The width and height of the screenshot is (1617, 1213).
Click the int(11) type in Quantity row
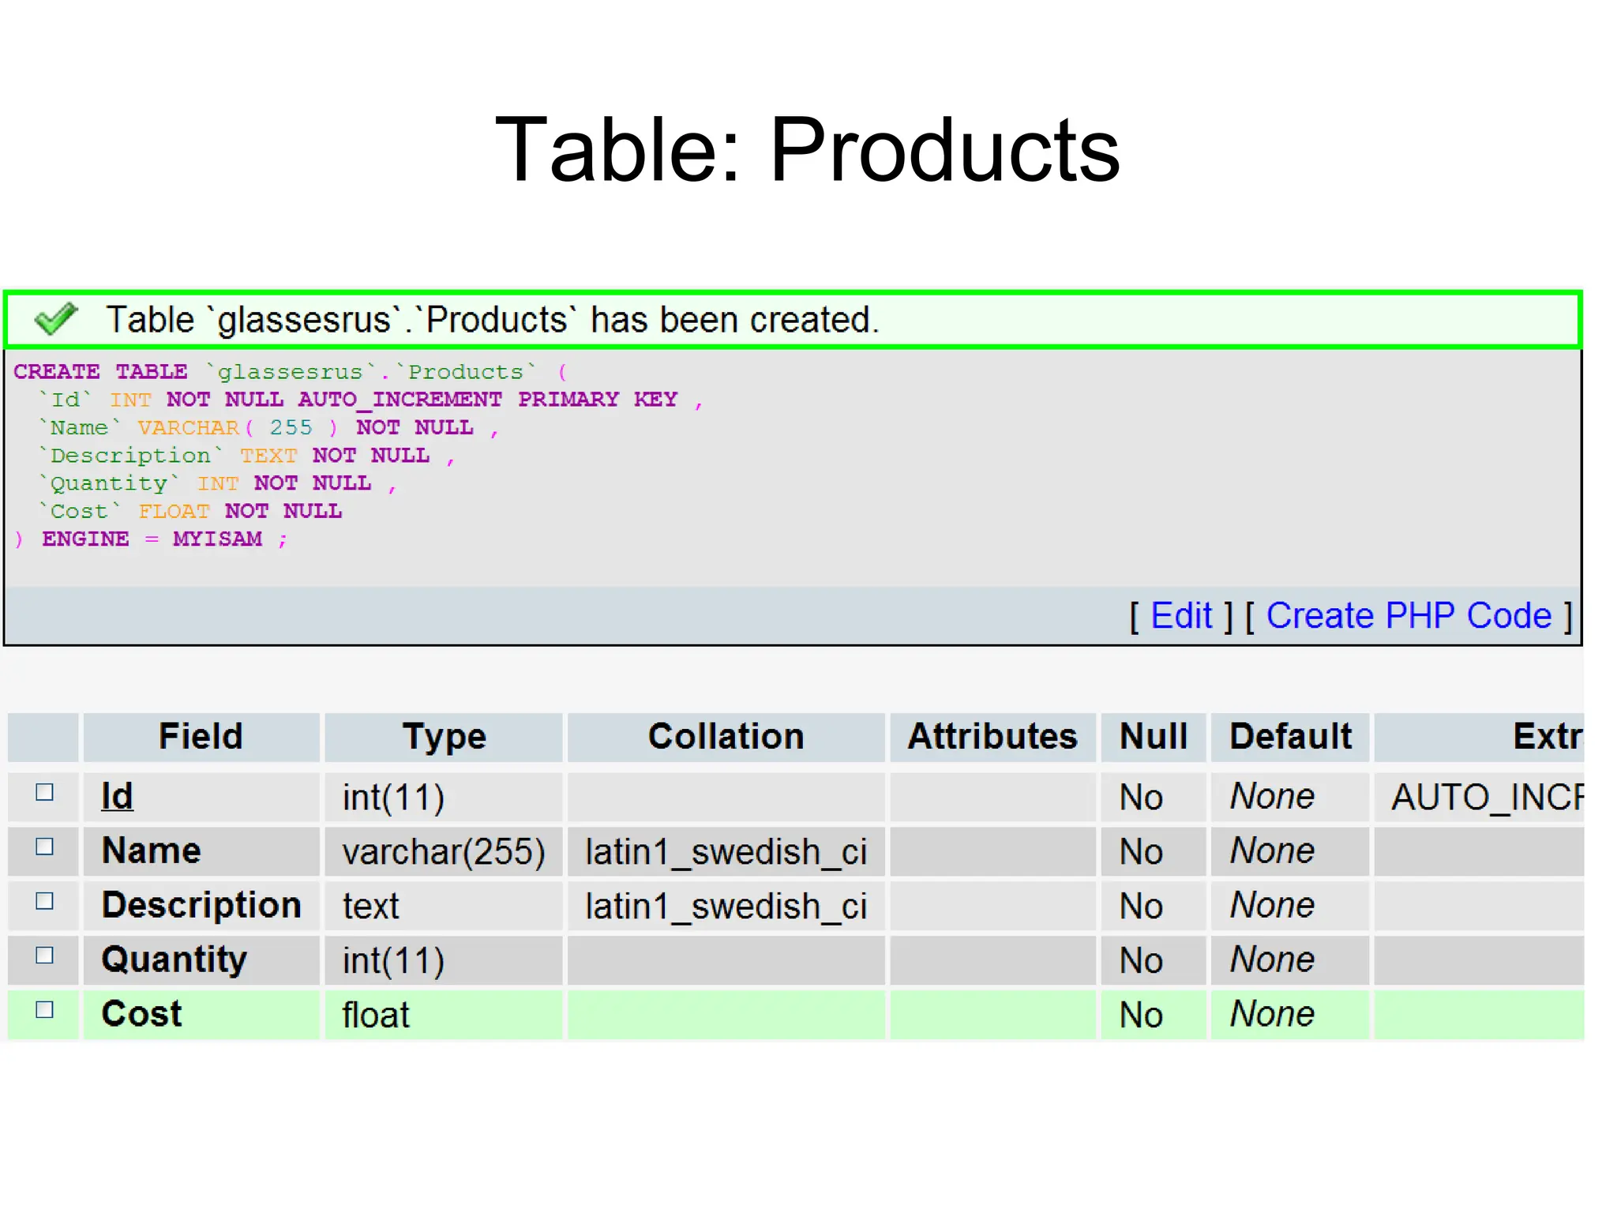(394, 960)
